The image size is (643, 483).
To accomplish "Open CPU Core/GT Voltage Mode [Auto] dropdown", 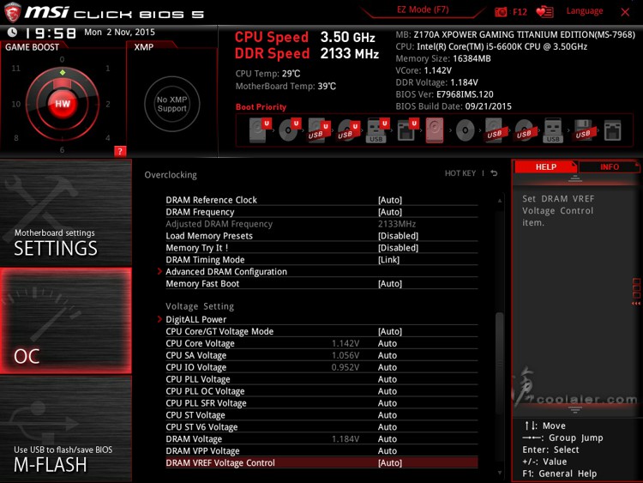I will (x=389, y=331).
